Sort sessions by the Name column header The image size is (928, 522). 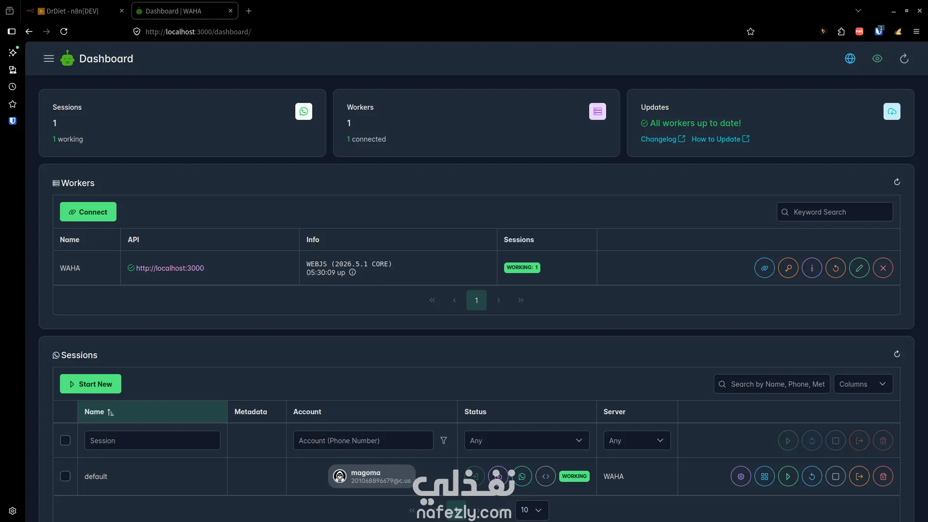coord(152,412)
